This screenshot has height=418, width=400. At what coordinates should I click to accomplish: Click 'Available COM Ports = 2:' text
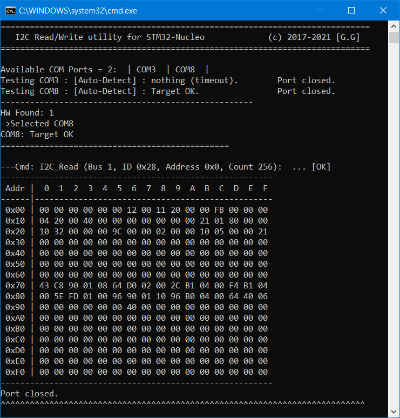click(59, 70)
